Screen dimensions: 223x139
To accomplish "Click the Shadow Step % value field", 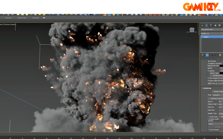I will [x=221, y=104].
